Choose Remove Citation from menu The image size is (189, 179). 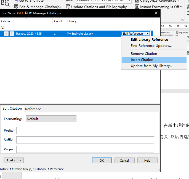(144, 54)
